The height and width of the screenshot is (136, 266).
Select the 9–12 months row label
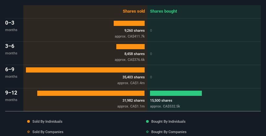[11, 96]
